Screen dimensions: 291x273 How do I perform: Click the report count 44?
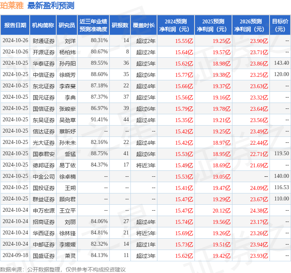tap(126, 120)
